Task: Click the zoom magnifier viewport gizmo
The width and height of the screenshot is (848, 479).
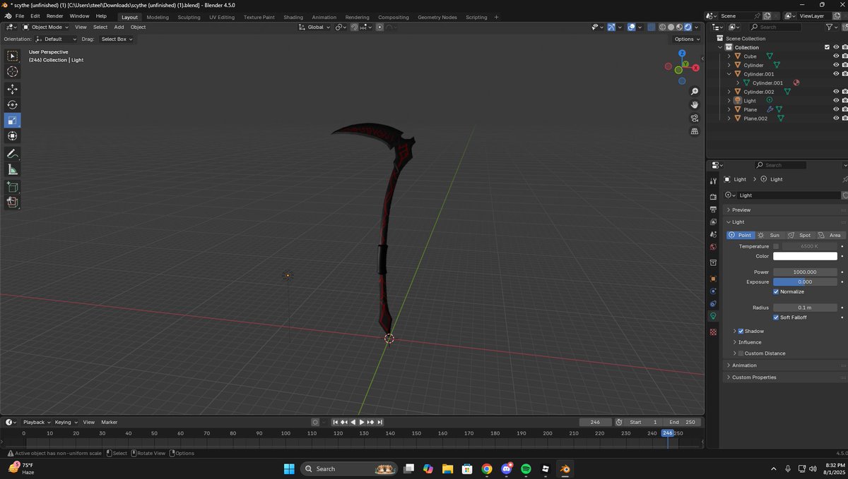Action: point(695,92)
